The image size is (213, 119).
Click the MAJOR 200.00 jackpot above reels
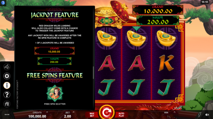(x=158, y=20)
